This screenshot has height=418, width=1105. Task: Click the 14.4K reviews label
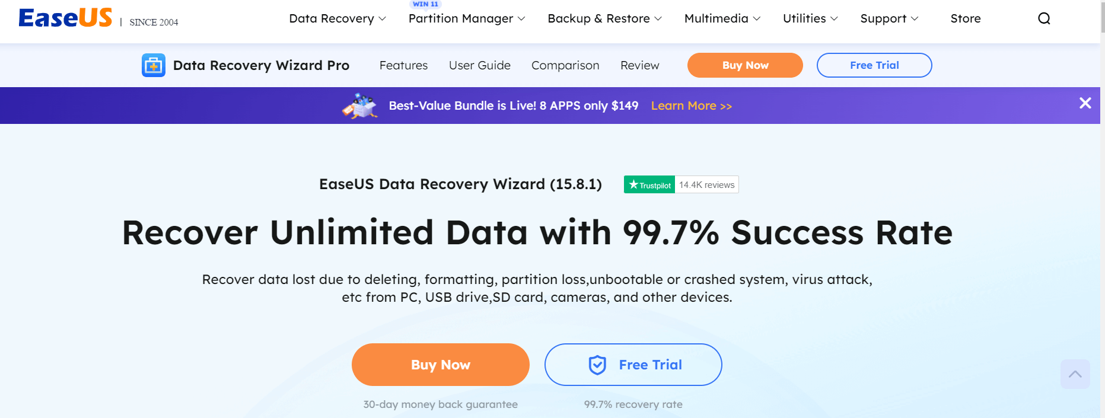[x=706, y=184]
